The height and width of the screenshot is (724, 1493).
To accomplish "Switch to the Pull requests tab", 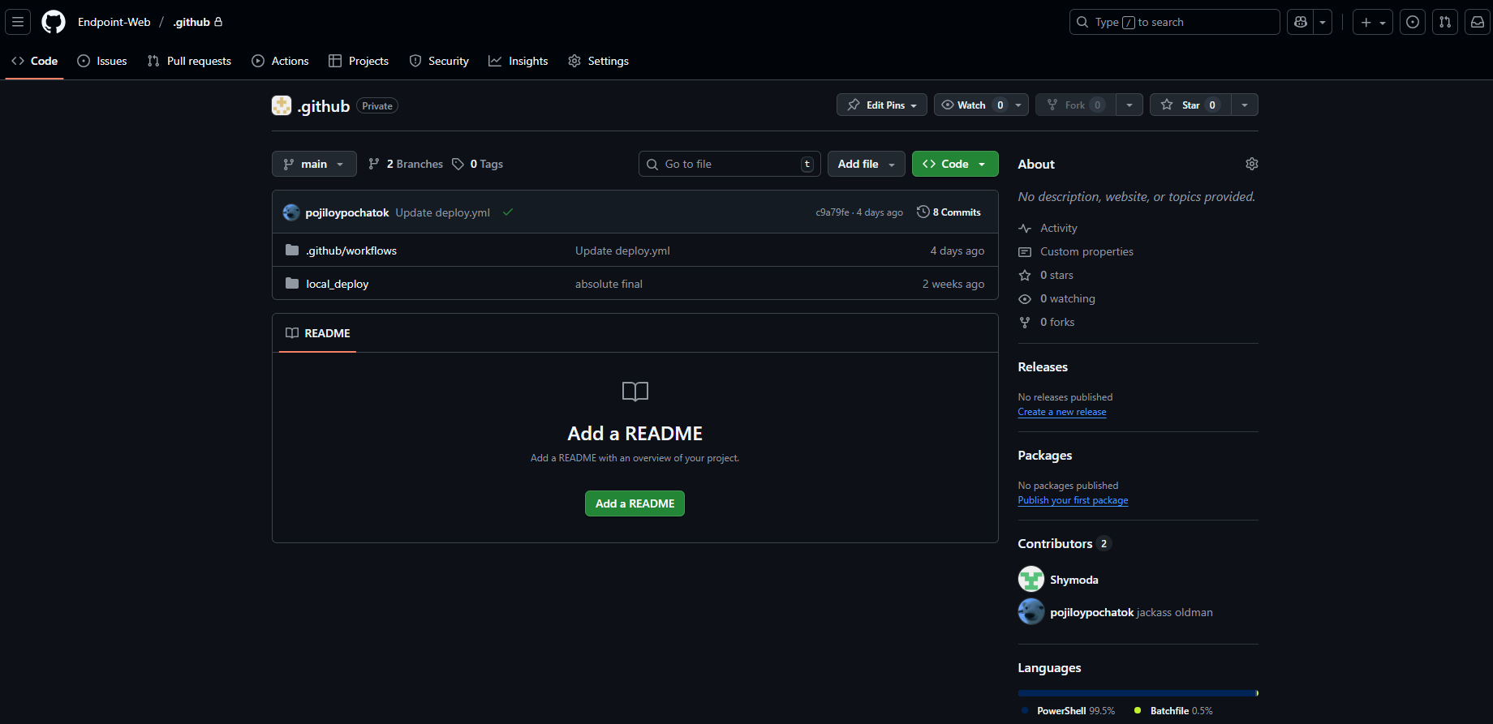I will click(x=189, y=61).
